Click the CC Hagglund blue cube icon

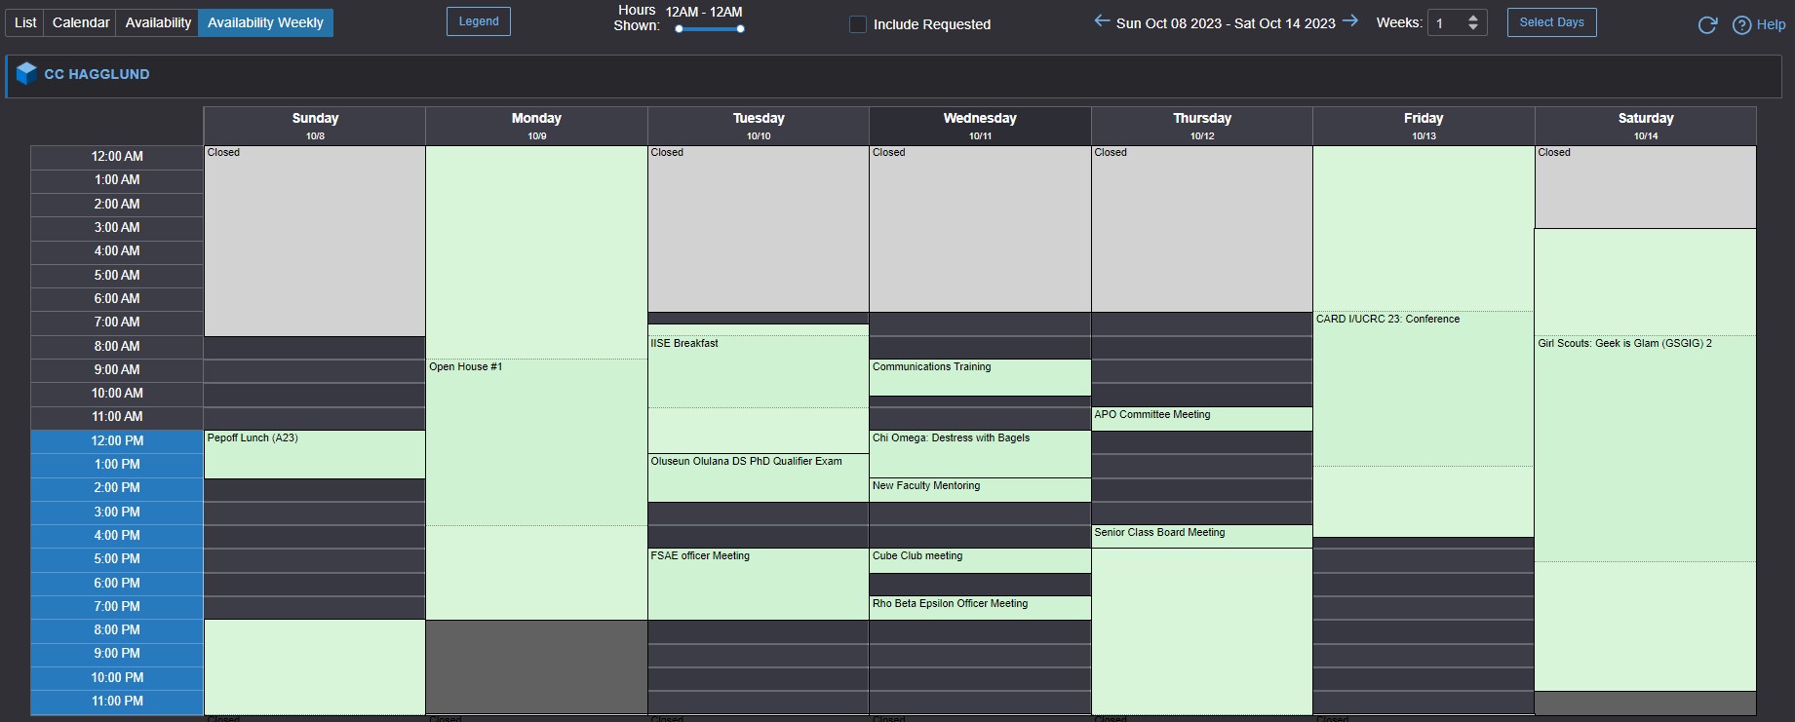coord(26,74)
